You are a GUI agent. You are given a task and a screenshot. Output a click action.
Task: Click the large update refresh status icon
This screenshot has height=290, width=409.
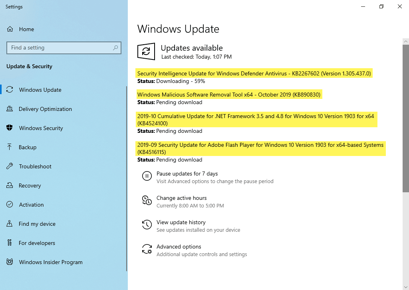[x=146, y=51]
